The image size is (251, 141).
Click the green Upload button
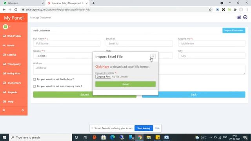coord(125,84)
